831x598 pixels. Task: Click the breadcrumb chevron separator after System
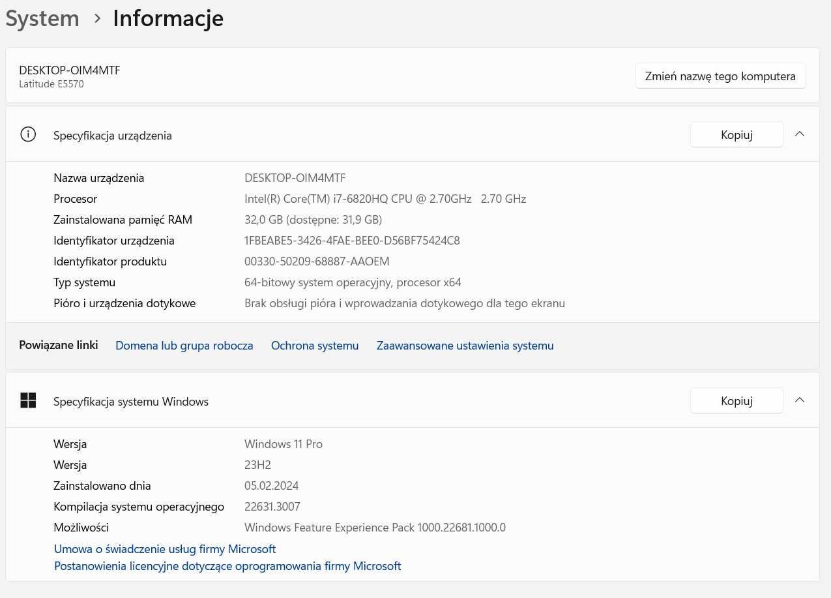(97, 19)
